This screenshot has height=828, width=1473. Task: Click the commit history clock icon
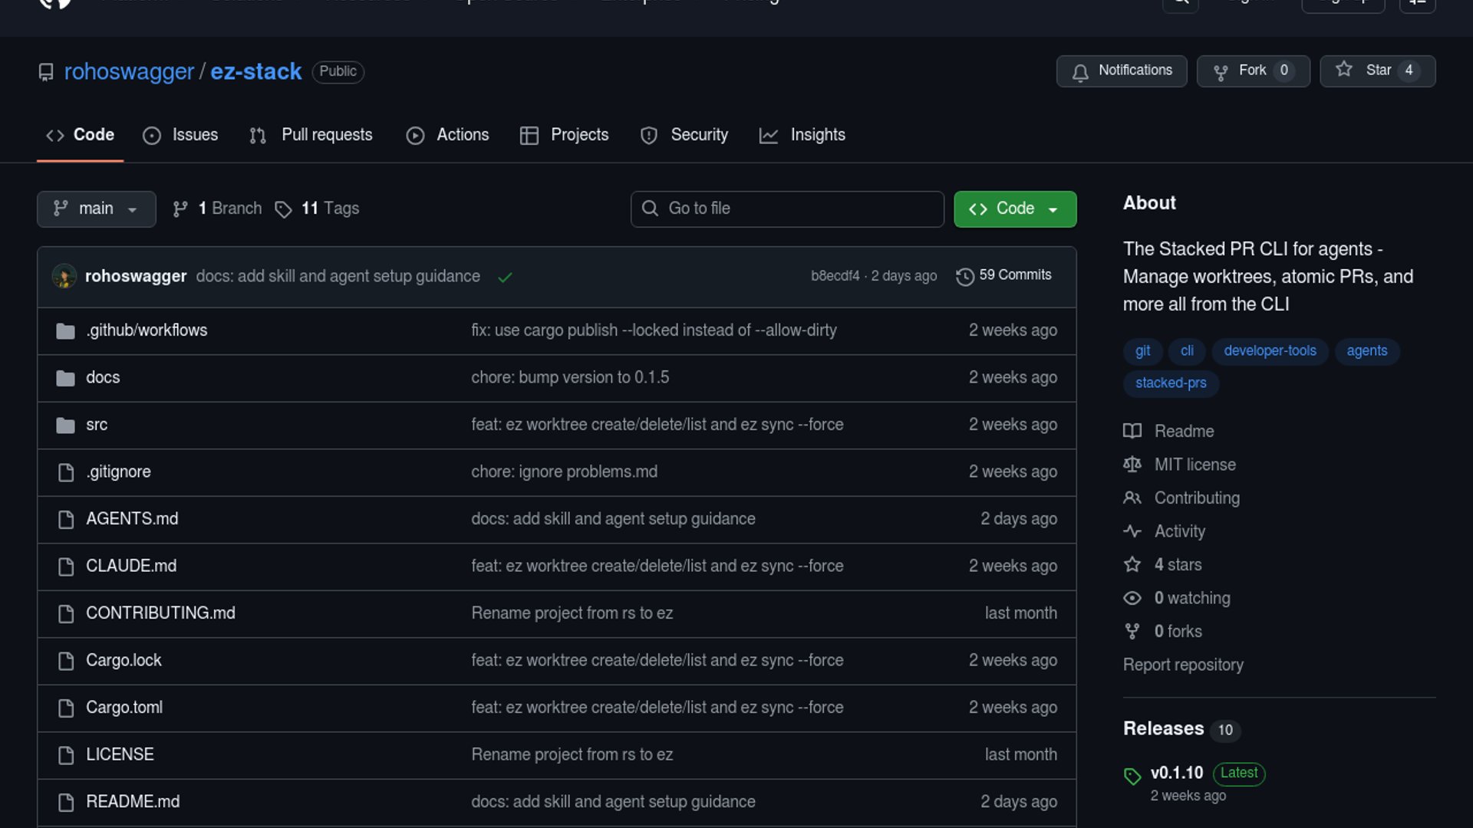tap(965, 276)
